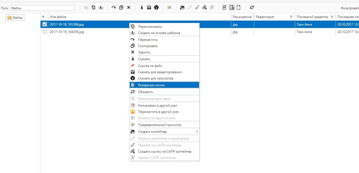Select Создать ссылку на САПР контейнер entry
This screenshot has width=359, height=173.
pyautogui.click(x=164, y=152)
